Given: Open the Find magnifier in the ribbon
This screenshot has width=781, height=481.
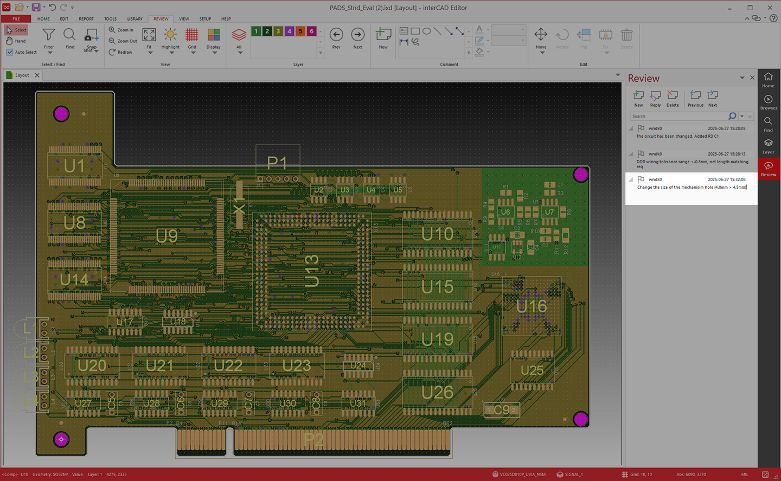Looking at the screenshot, I should (x=70, y=39).
